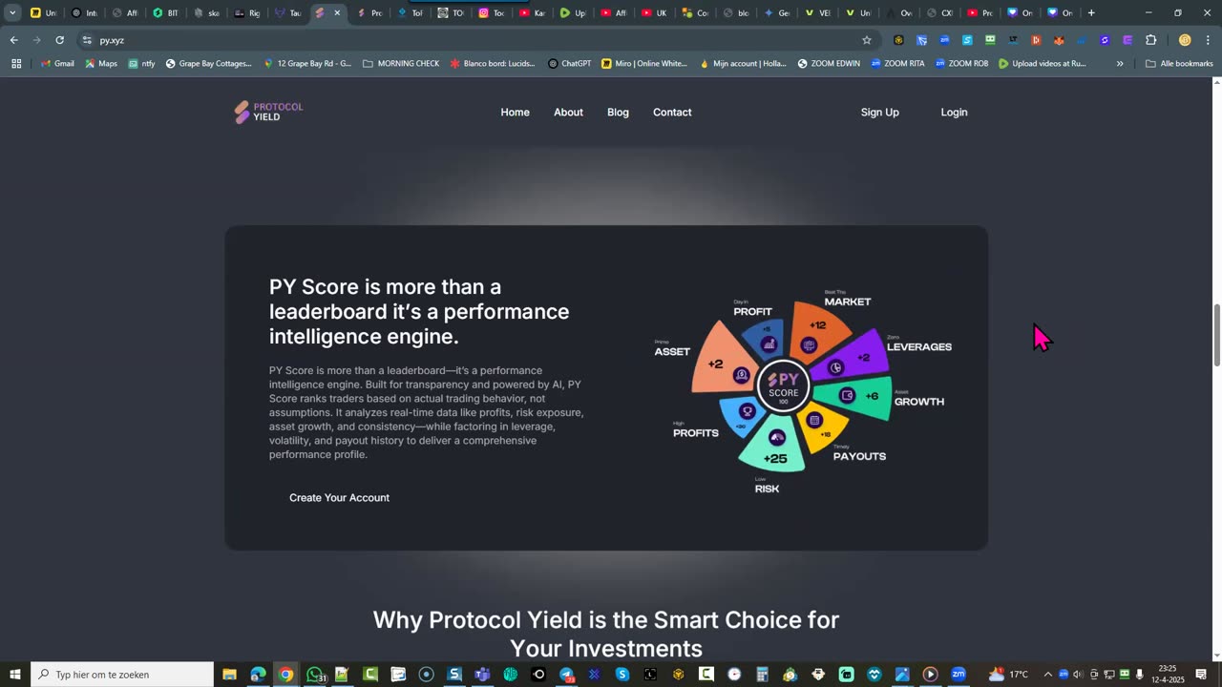
Task: Close the active Protocol Yield tab
Action: [x=337, y=13]
